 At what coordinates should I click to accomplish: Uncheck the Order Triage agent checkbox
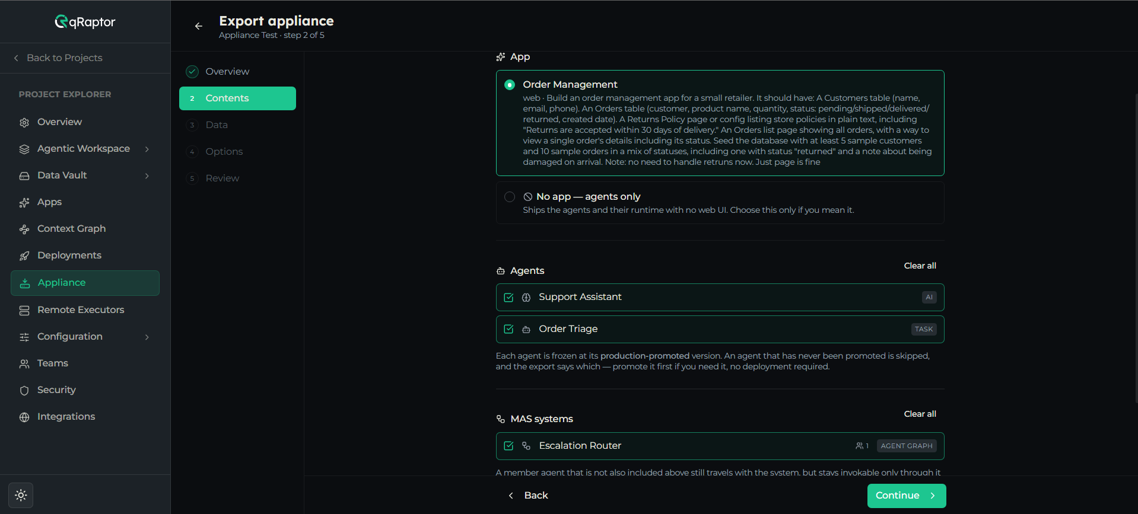point(508,330)
